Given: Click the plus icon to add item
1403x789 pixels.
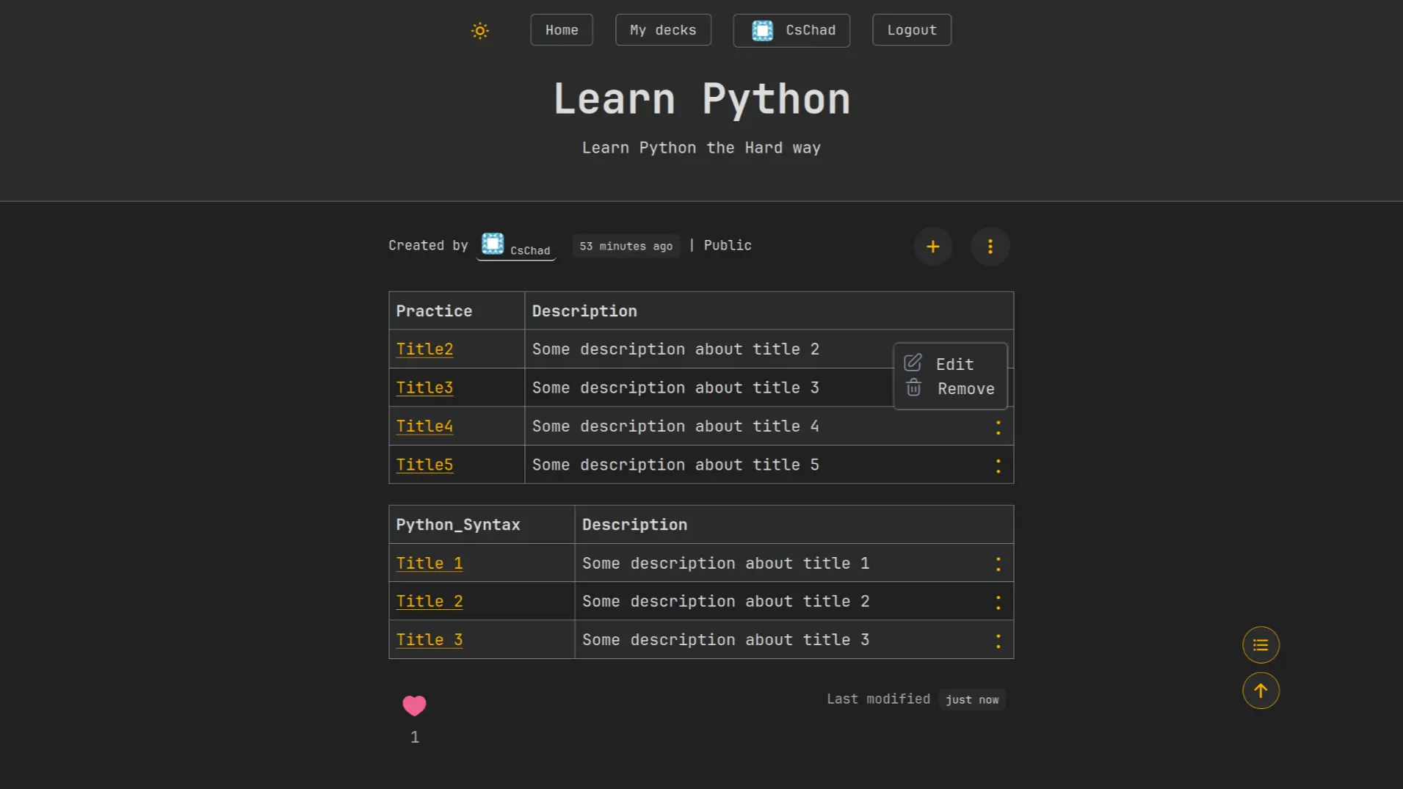Looking at the screenshot, I should pyautogui.click(x=933, y=247).
